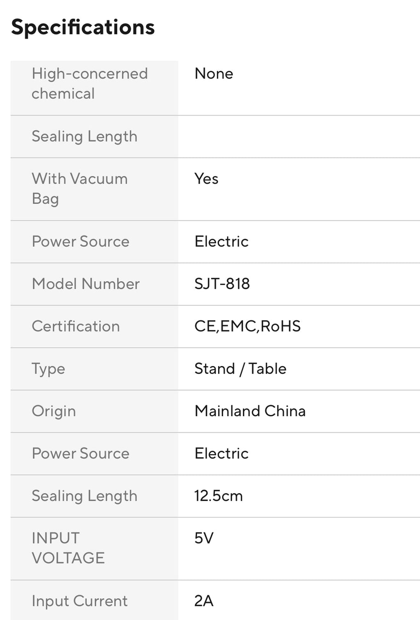Select the Origin label

[x=54, y=411]
